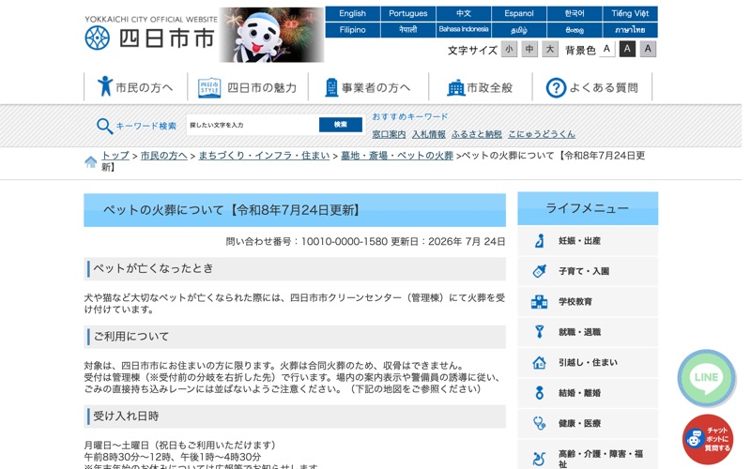Viewport: 751px width, 469px height.
Task: Open 子育て・入園 life menu item
Action: [588, 271]
